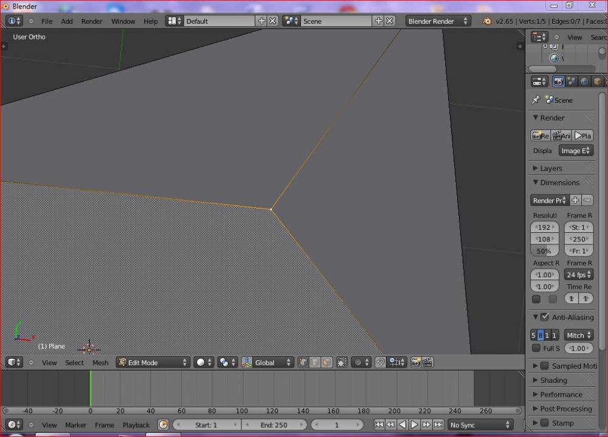Browse scenes with the scene icon
608x437 pixels.
pyautogui.click(x=291, y=21)
